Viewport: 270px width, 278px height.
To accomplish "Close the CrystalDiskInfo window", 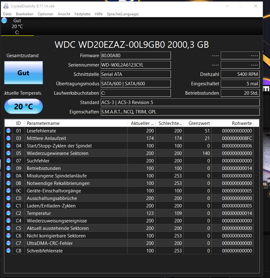I will coord(255,6).
